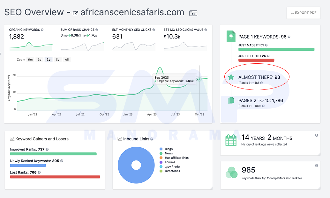Click help icon beside Est Monthly SEO Clicks
This screenshot has width=330, height=198.
pos(154,30)
